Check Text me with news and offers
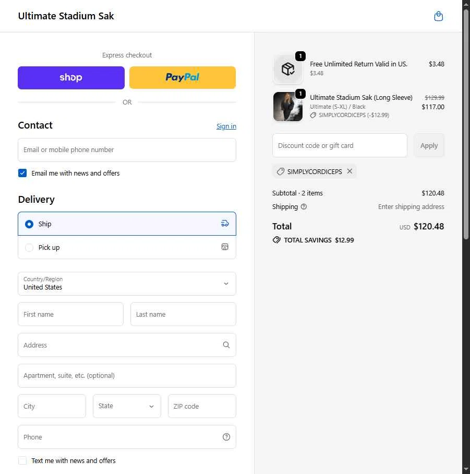 click(22, 460)
